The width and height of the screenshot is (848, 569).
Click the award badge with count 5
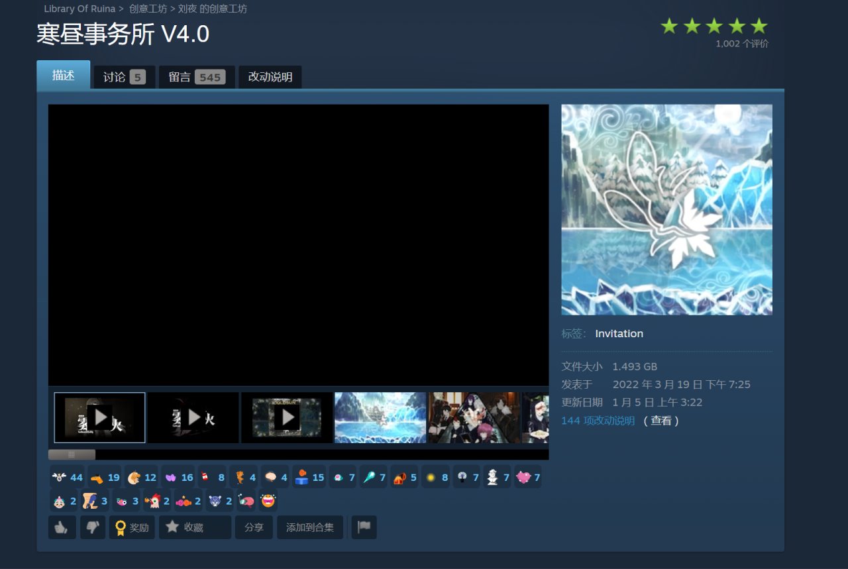[404, 477]
